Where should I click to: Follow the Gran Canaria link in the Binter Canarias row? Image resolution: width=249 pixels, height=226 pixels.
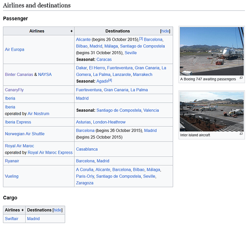147,68
